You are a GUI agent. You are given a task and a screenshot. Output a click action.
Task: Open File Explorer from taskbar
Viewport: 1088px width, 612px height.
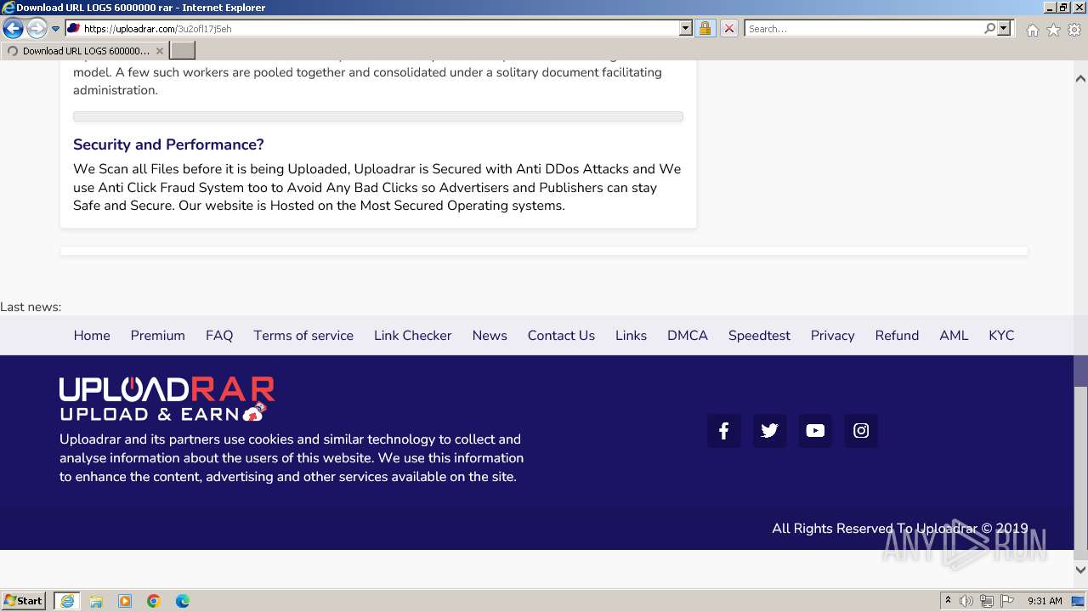pyautogui.click(x=96, y=601)
